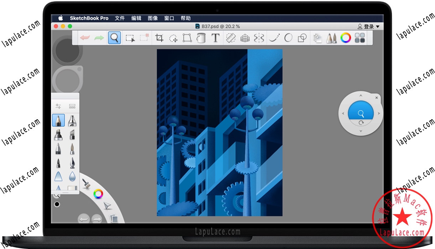The width and height of the screenshot is (435, 249).
Task: Choose the Text tool
Action: click(x=215, y=38)
